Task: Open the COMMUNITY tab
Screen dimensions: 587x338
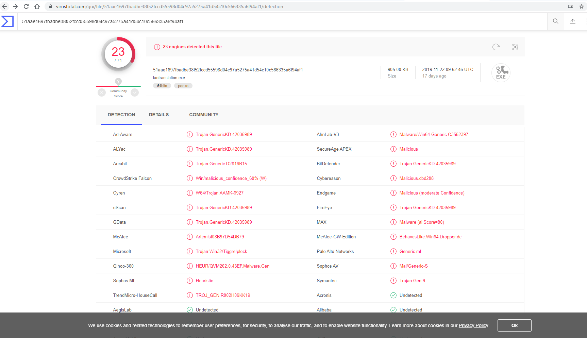Action: 204,115
